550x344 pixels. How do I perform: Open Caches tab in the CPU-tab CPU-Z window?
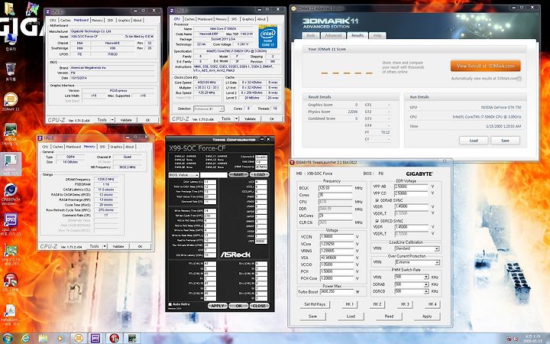[x=189, y=19]
